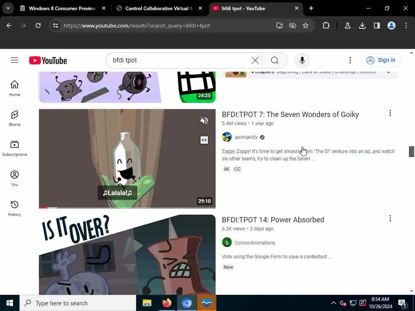This screenshot has width=415, height=311.
Task: Open Shorts in the sidebar
Action: (x=15, y=118)
